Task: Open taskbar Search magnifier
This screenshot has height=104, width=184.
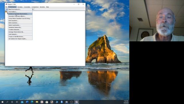Action: pyautogui.click(x=7, y=102)
